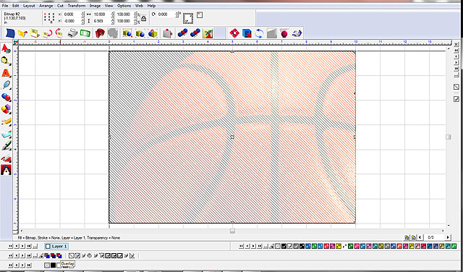Open the Options menu
Image resolution: width=463 pixels, height=272 pixels.
124,6
